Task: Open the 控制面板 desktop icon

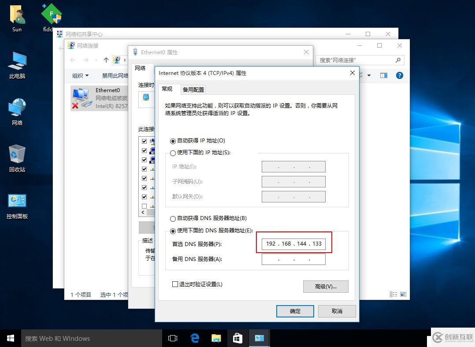Action: 17,206
